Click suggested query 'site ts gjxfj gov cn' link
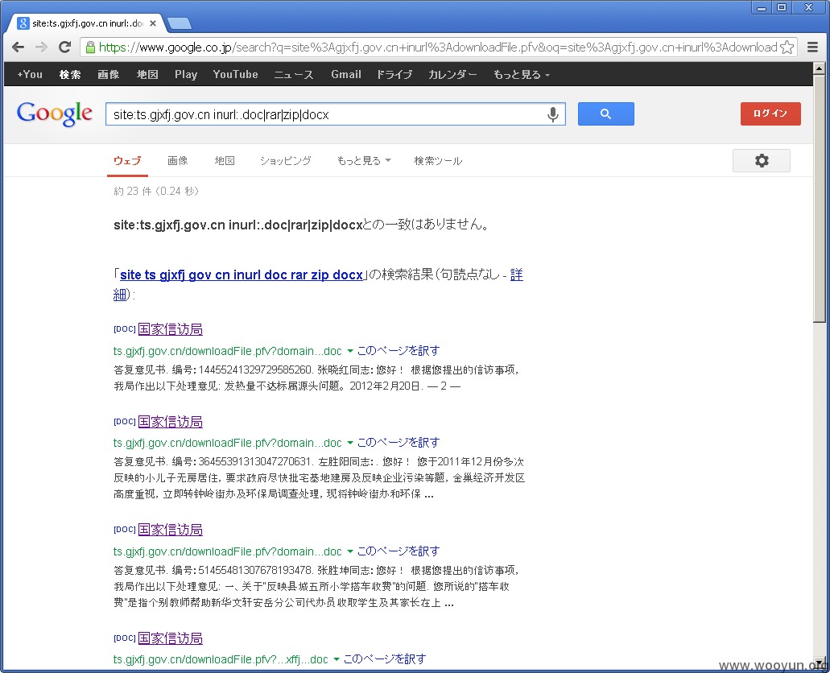830x673 pixels. (x=242, y=275)
